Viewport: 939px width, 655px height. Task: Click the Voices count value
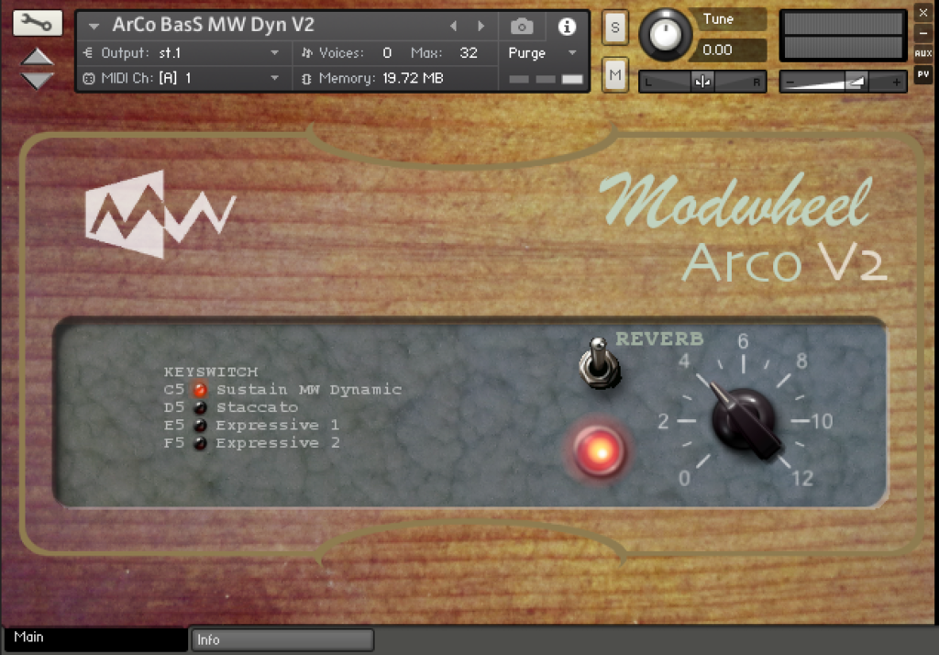click(x=387, y=52)
